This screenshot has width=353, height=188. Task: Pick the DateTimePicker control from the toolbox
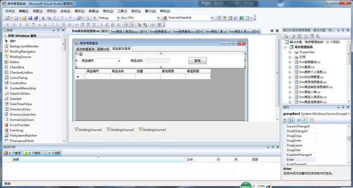click(21, 104)
